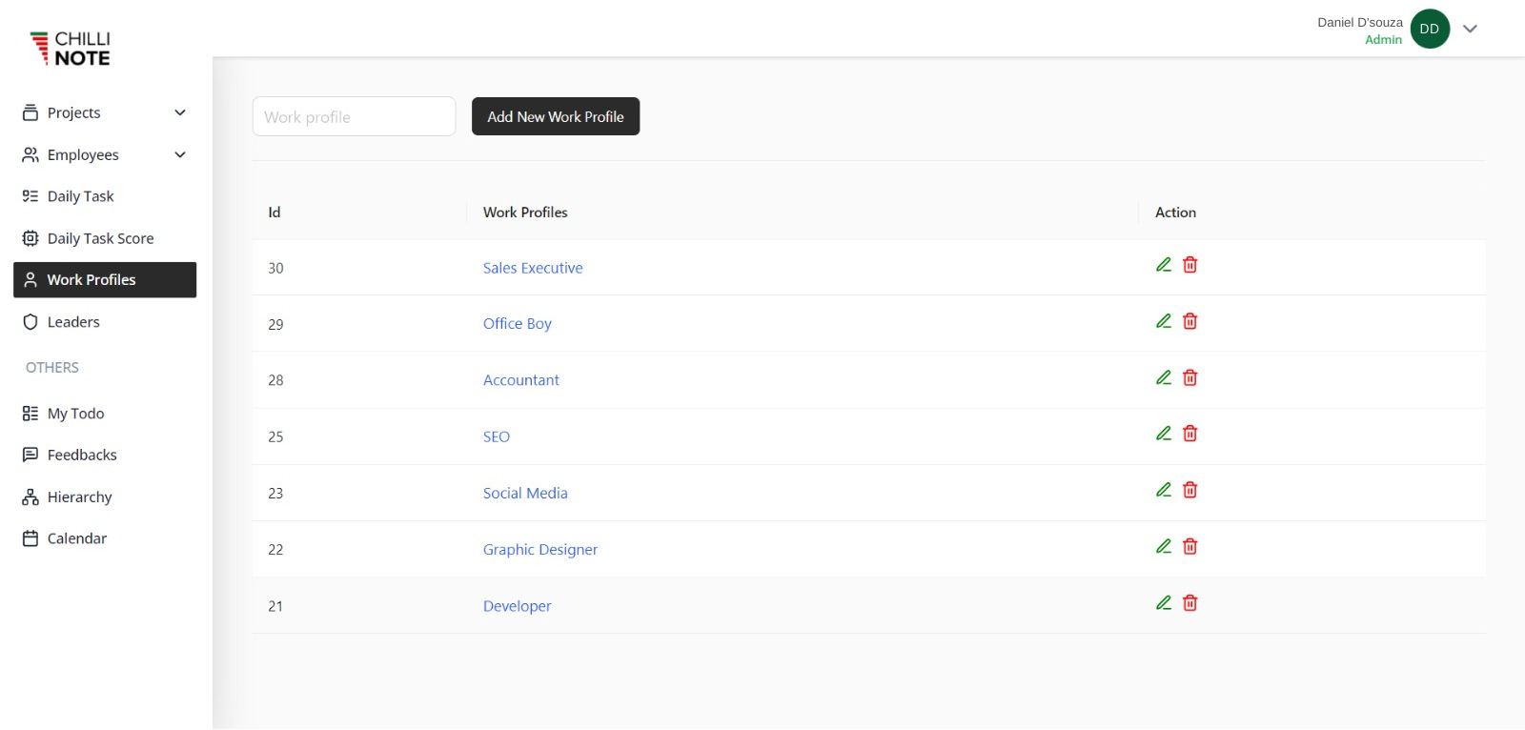Click trash icon for SEO row
1525x730 pixels.
click(x=1189, y=434)
